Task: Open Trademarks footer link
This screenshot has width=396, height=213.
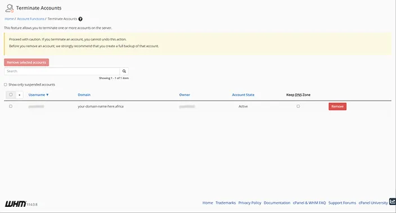Action: coord(226,203)
